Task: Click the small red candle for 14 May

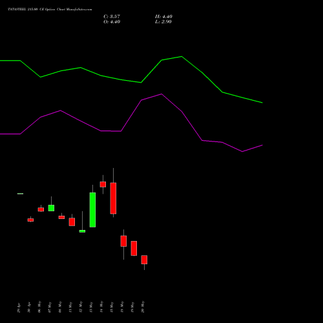Action: click(103, 184)
